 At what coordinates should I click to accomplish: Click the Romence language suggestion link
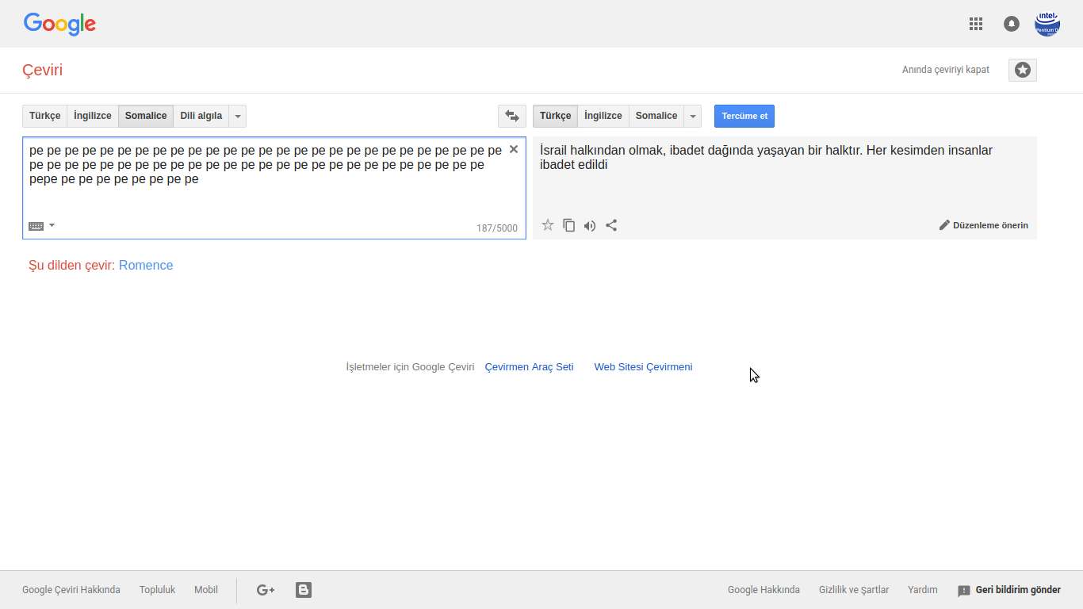(x=146, y=265)
